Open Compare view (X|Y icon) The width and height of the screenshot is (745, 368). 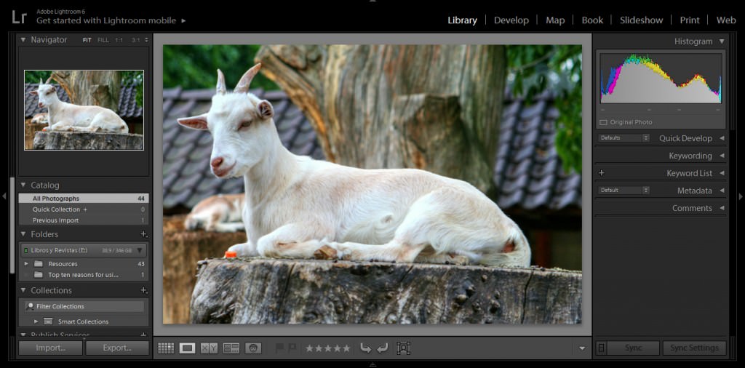(x=209, y=348)
